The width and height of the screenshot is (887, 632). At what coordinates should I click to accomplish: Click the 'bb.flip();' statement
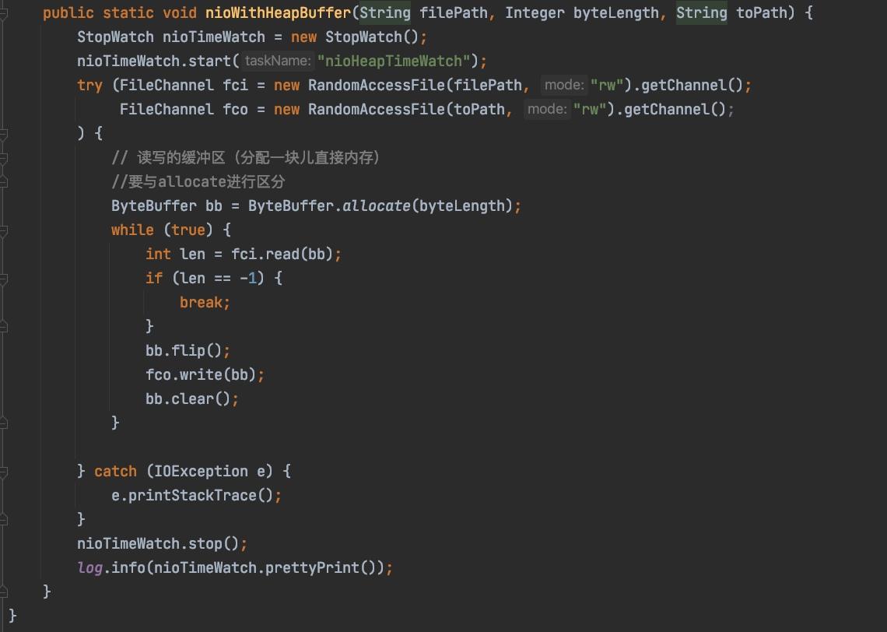(x=188, y=351)
